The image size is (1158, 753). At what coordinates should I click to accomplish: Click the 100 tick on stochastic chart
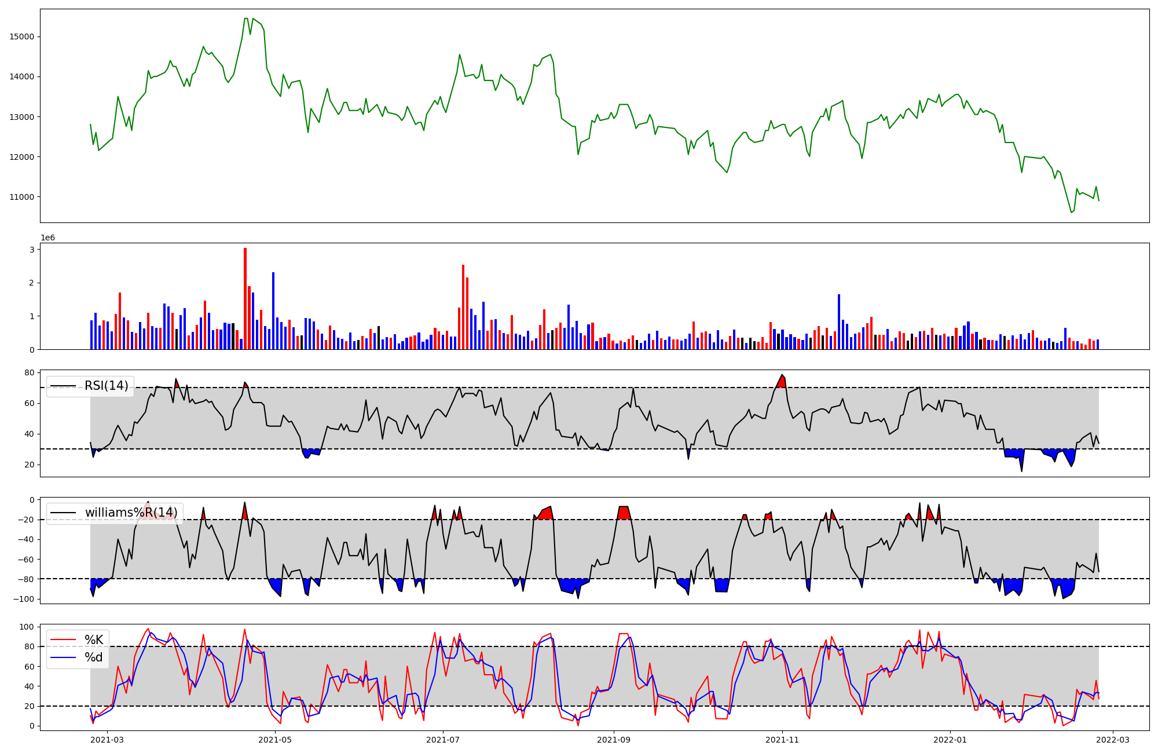[x=27, y=627]
